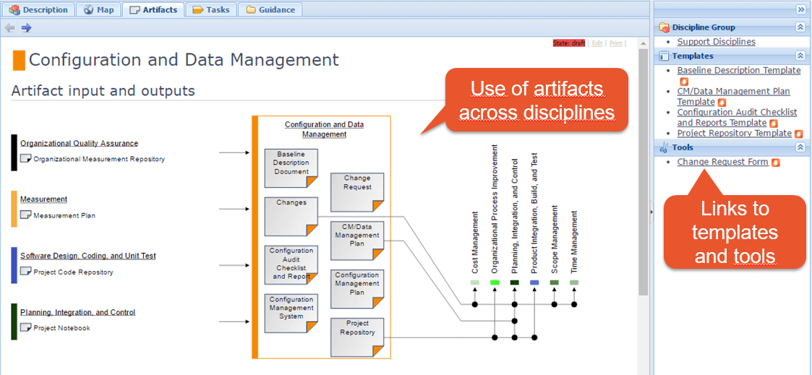Click download icon beside Change Request Form
Viewport: 812px width, 375px height.
click(x=775, y=163)
